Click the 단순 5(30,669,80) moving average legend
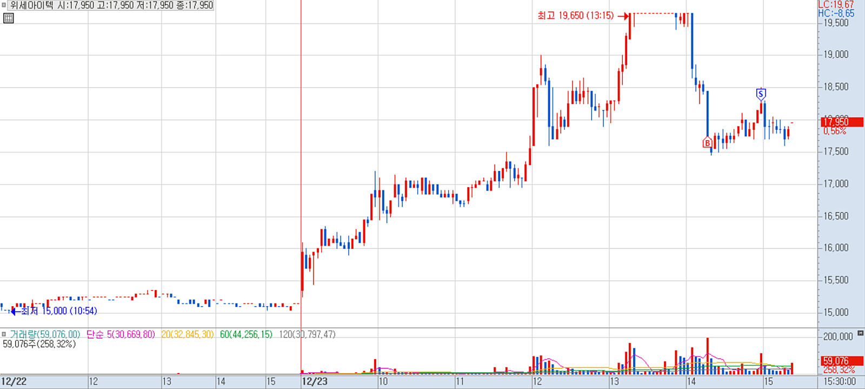865x389 pixels. (x=121, y=334)
